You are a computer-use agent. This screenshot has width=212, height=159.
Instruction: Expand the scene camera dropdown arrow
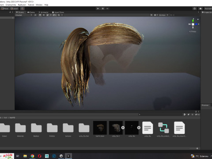coord(157,15)
